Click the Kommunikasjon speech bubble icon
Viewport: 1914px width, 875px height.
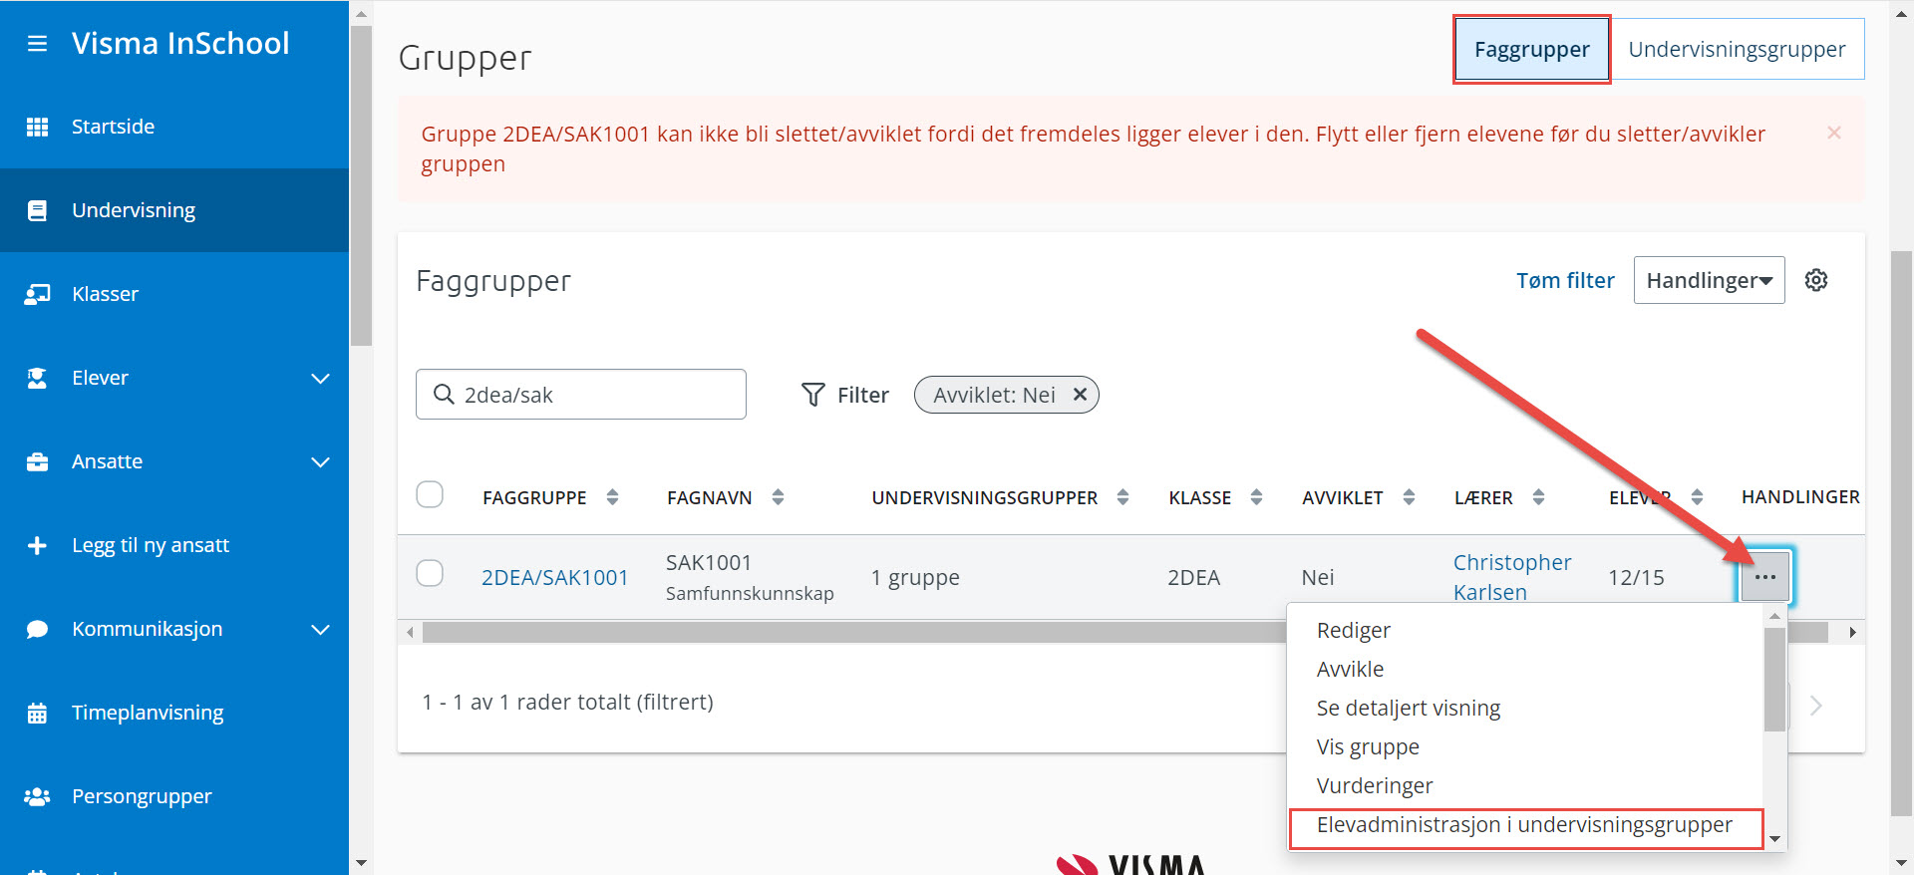pyautogui.click(x=37, y=629)
